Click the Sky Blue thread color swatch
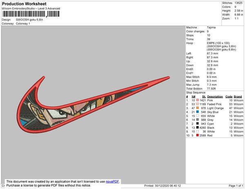 [198, 112]
